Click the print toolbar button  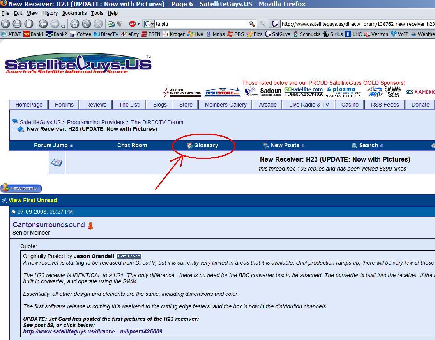click(17, 24)
